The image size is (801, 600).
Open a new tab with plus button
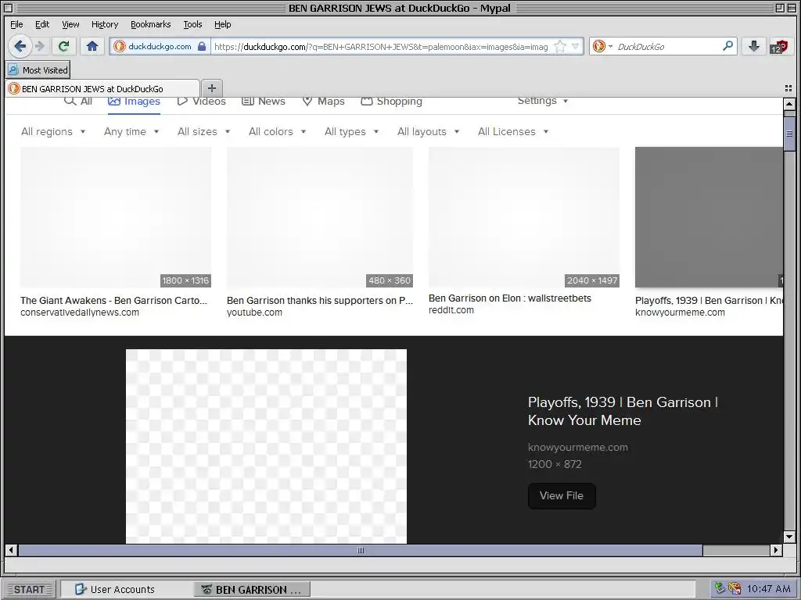211,88
